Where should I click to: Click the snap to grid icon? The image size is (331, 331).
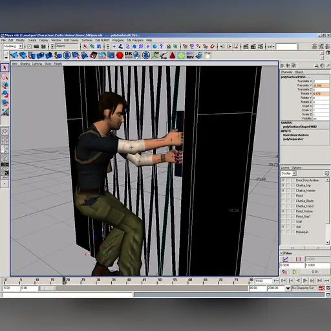pyautogui.click(x=185, y=47)
